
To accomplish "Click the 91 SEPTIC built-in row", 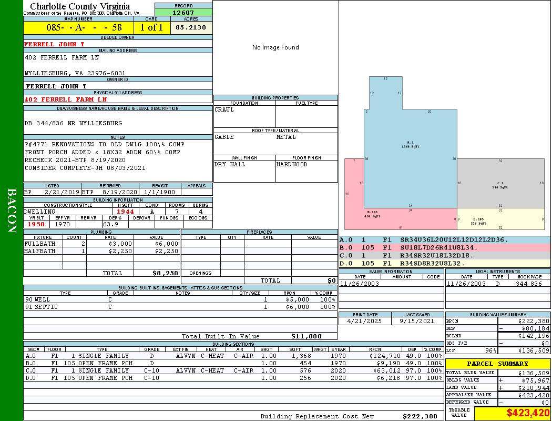I will 180,307.
